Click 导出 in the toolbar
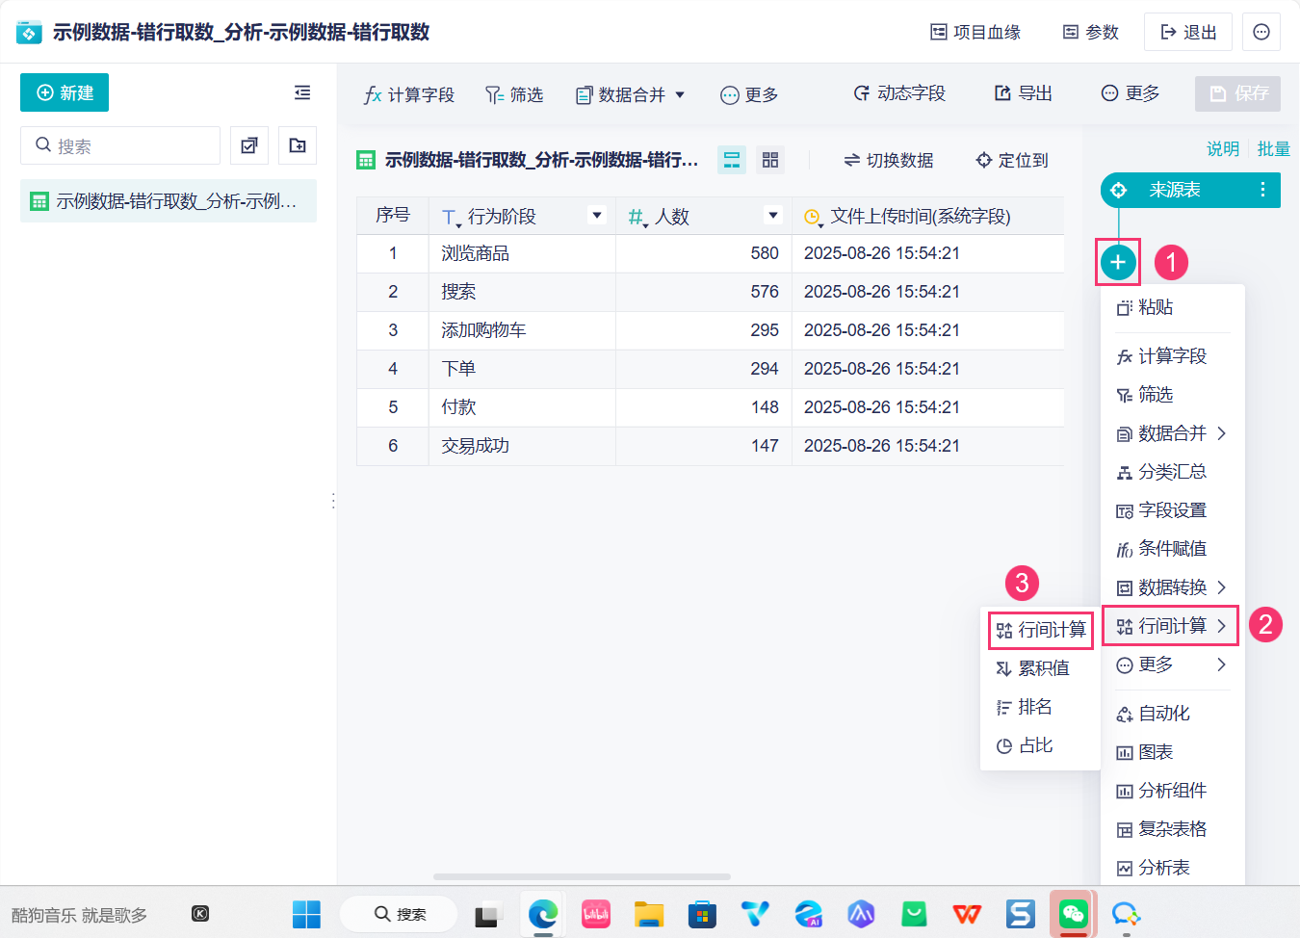The width and height of the screenshot is (1300, 938). coord(1024,93)
